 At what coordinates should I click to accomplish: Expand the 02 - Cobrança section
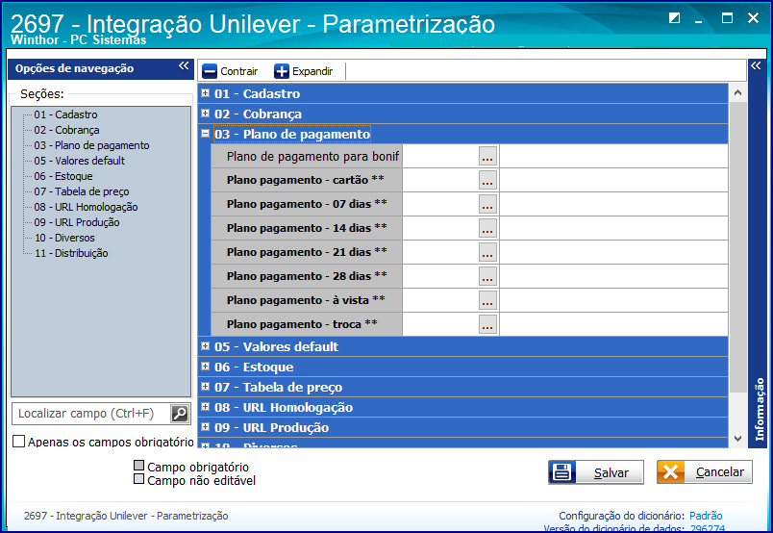[206, 114]
